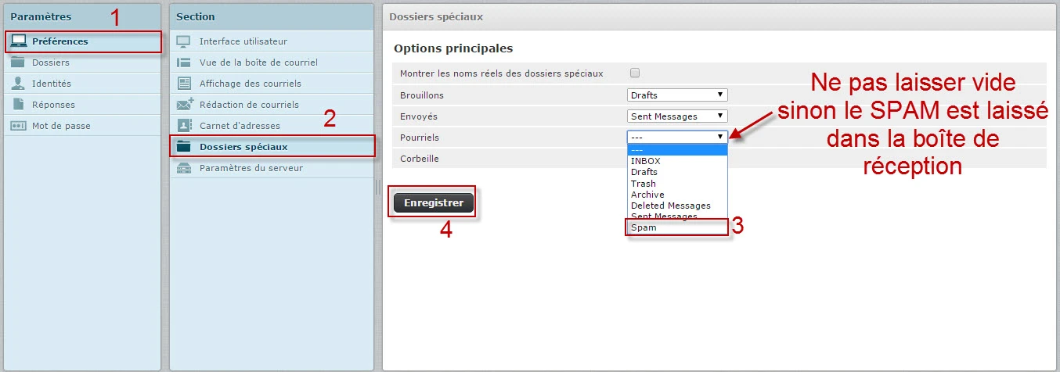Pick Archive in the dropdown options
This screenshot has height=372, width=1060.
coord(647,195)
